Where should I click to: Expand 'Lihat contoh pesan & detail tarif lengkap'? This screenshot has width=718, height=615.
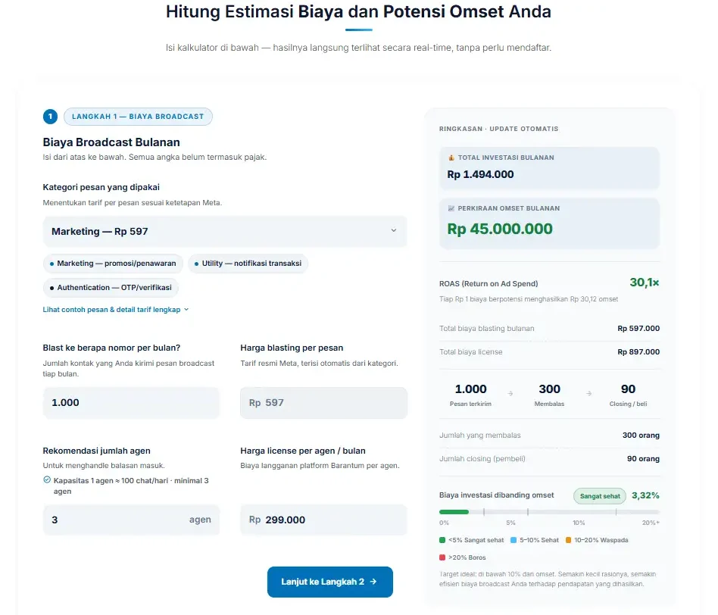115,310
